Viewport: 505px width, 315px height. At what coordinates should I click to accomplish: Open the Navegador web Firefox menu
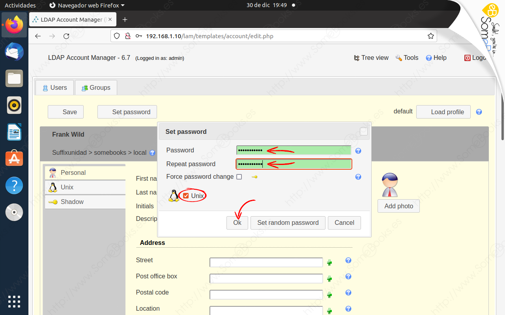click(86, 6)
